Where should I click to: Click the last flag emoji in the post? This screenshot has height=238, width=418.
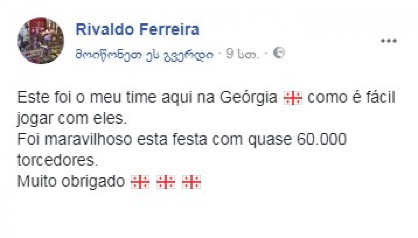[192, 182]
